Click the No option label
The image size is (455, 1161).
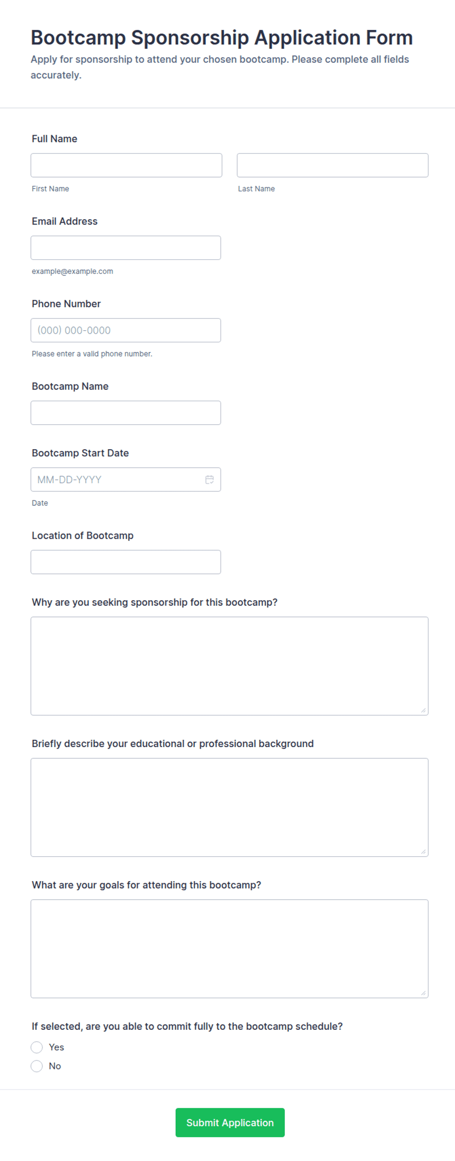[55, 1066]
